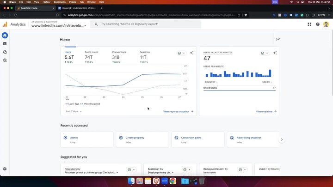Open the Advertising snapshot recently accessed card
The image size is (333, 187).
point(253,139)
